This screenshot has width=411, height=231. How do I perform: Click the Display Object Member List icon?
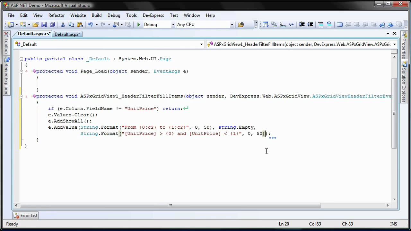[x=266, y=25]
